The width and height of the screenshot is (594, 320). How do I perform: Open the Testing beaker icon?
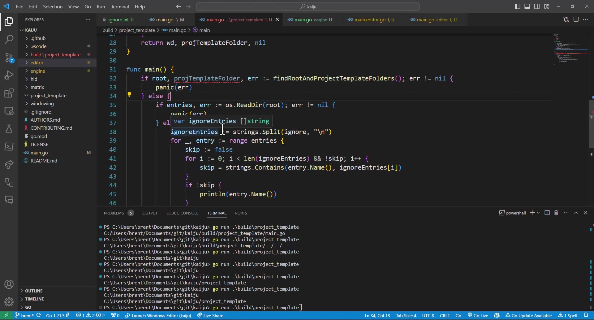9,129
